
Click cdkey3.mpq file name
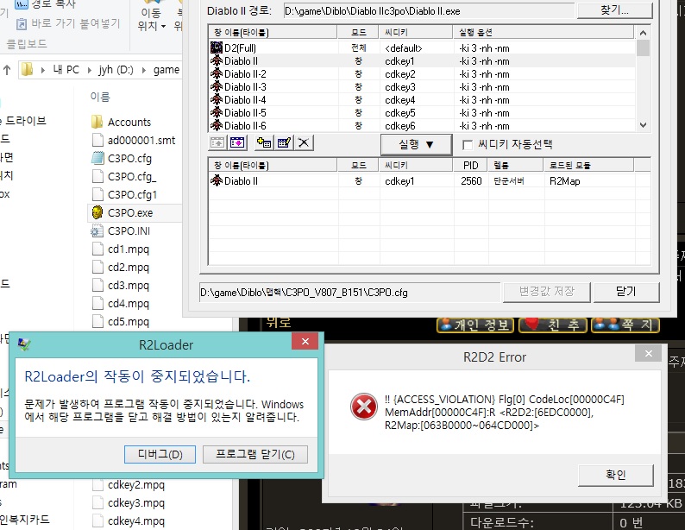coord(135,503)
